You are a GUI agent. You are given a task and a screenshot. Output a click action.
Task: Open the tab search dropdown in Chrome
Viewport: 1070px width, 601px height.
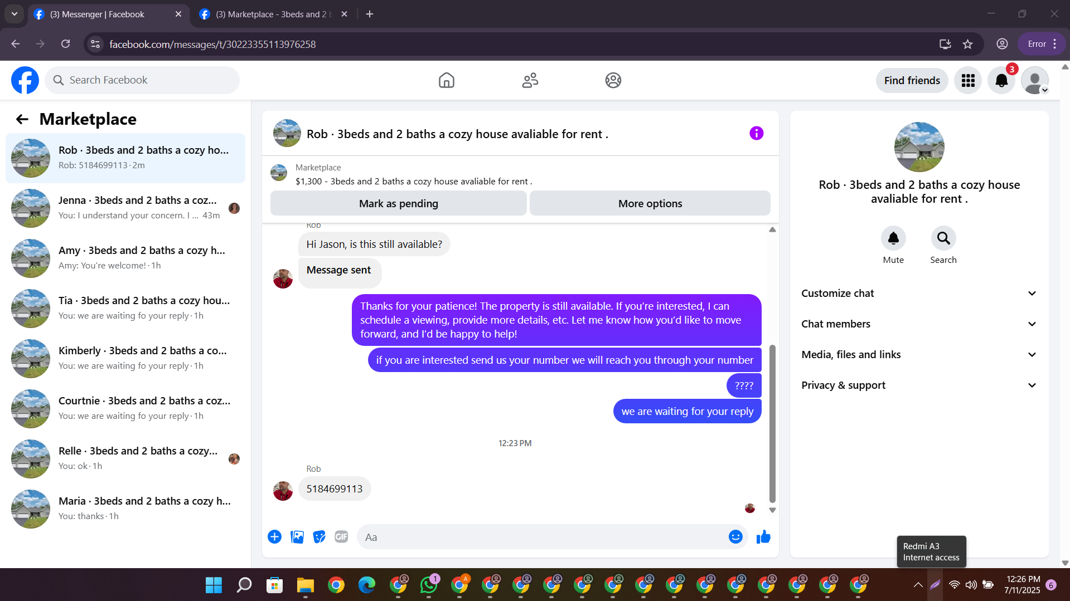click(x=14, y=14)
